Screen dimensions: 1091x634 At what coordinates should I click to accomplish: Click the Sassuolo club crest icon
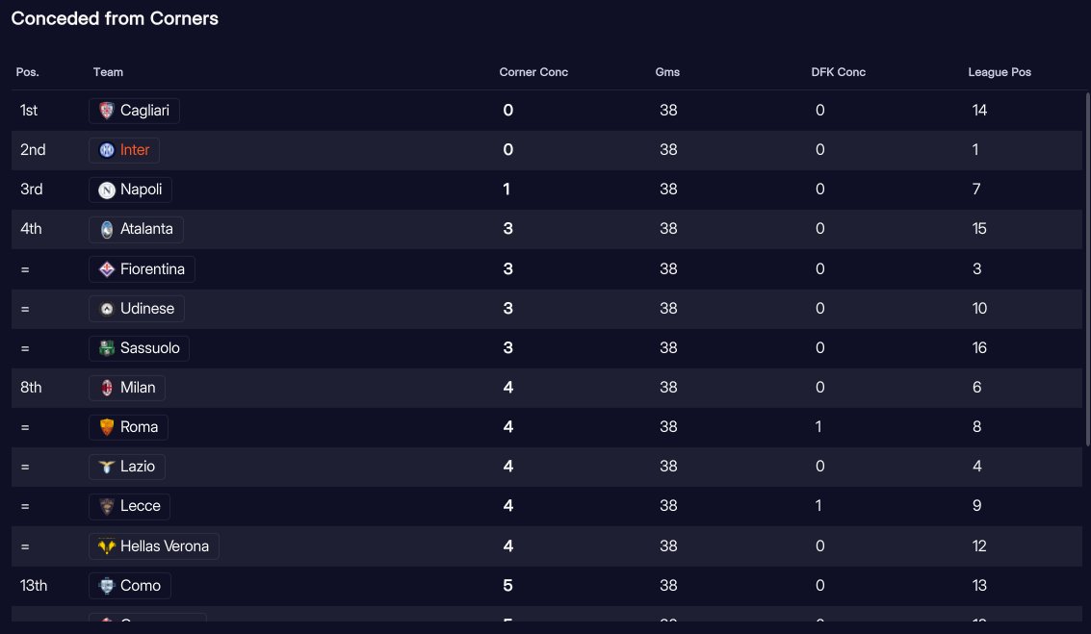[107, 348]
